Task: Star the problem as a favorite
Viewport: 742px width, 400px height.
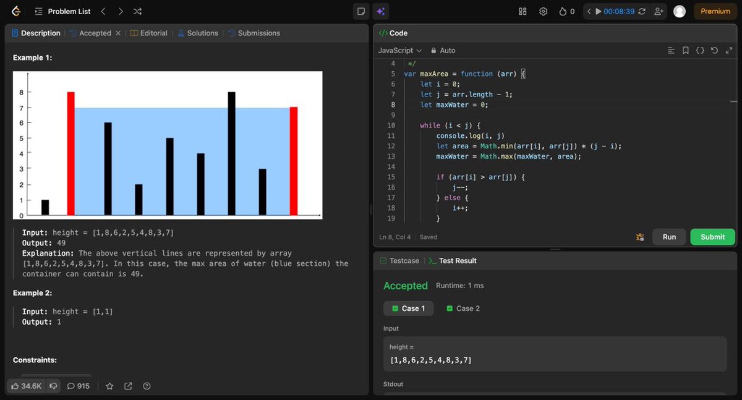Action: [109, 386]
